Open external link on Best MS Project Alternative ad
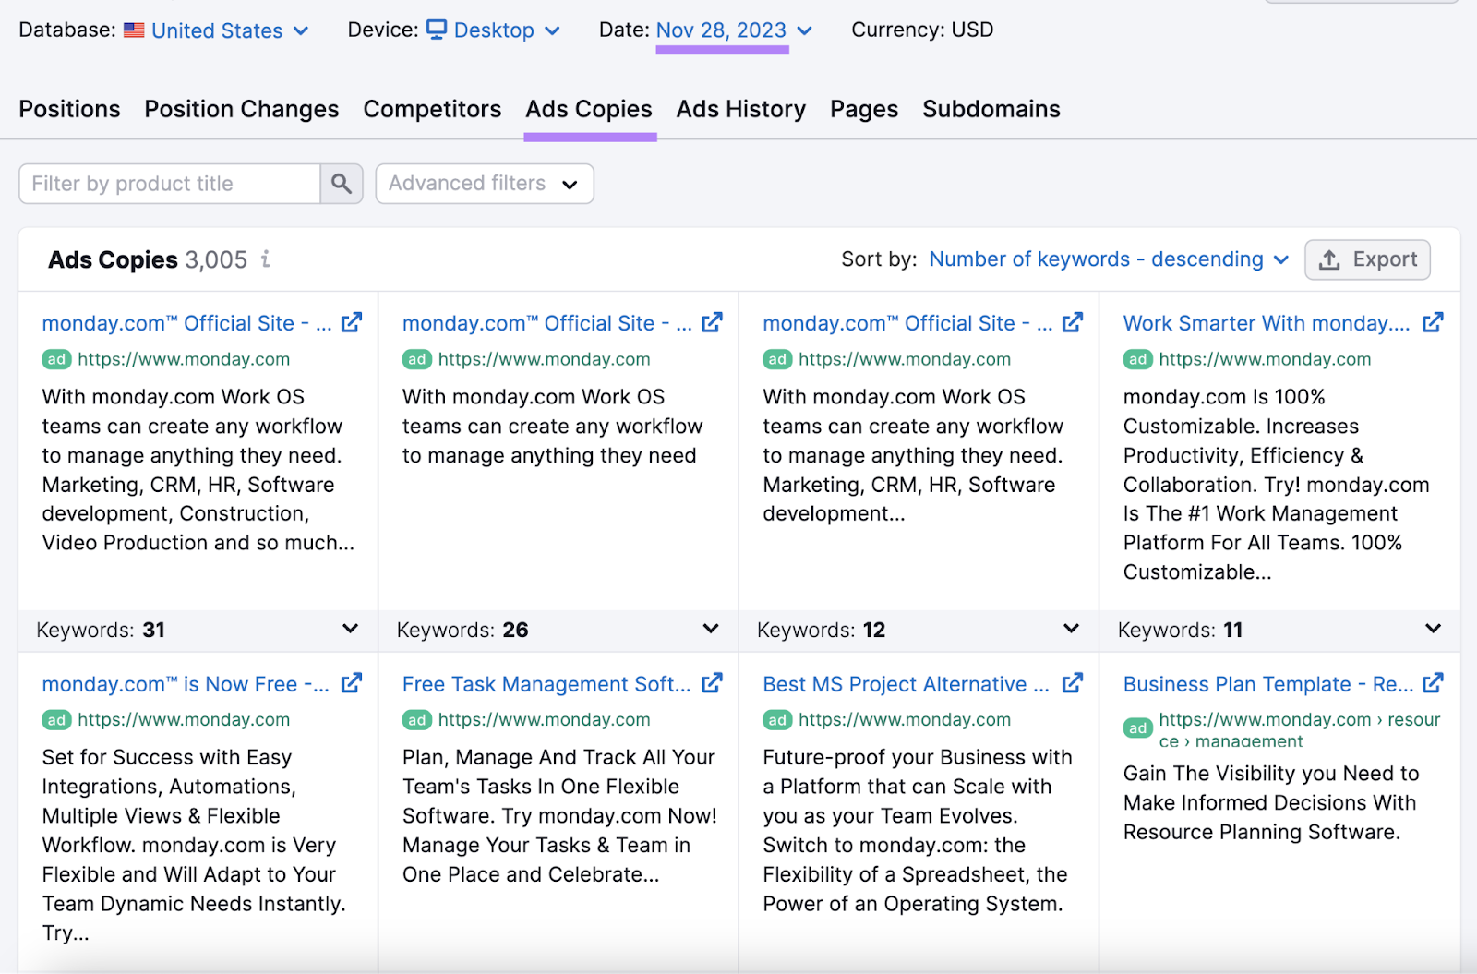 coord(1073,683)
